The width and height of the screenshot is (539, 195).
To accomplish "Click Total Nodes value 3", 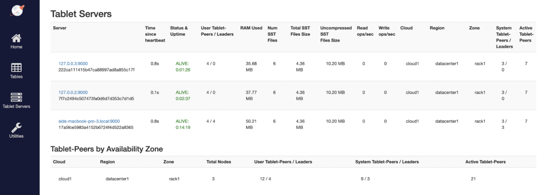I will 213,179.
